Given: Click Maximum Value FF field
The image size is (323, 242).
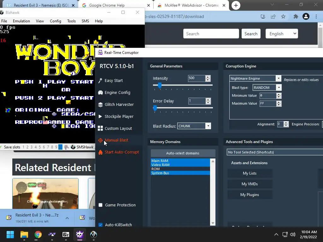Looking at the screenshot, I should [268, 103].
